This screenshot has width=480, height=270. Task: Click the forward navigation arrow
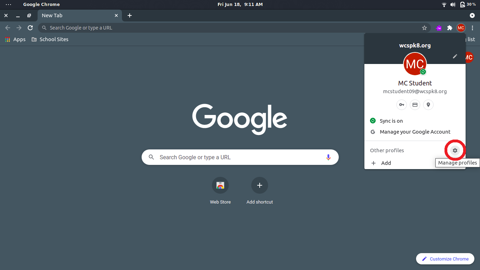pos(19,28)
